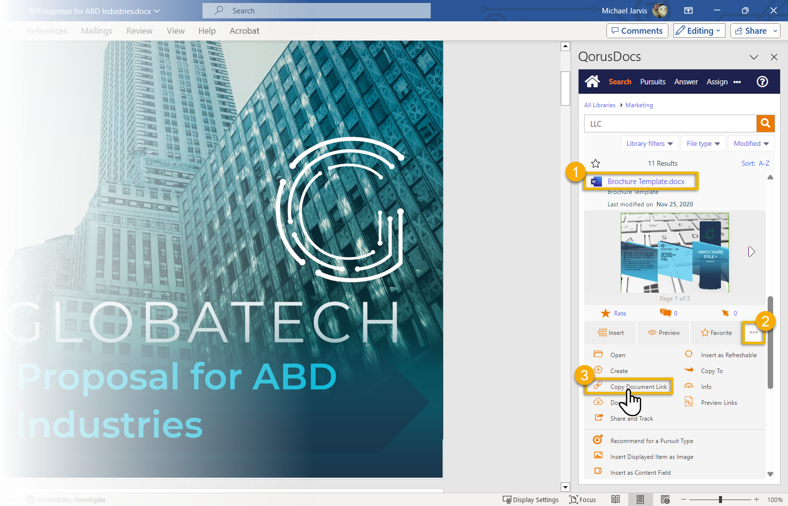Mark document as Favorite
The image size is (788, 506).
[x=716, y=333]
